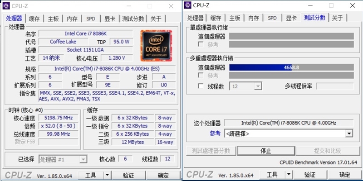Click 确定 button in right window
Image resolution: width=363 pixels, height=181 pixels.
pyautogui.click(x=345, y=175)
